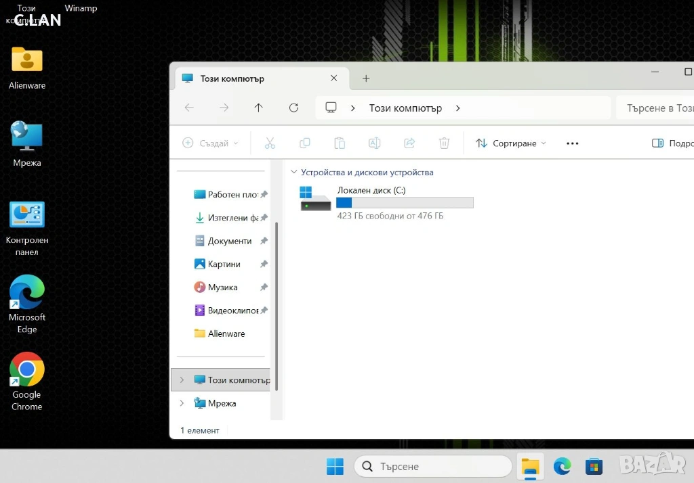This screenshot has height=483, width=694.
Task: Click the taskbar Търсене search box
Action: coord(434,467)
